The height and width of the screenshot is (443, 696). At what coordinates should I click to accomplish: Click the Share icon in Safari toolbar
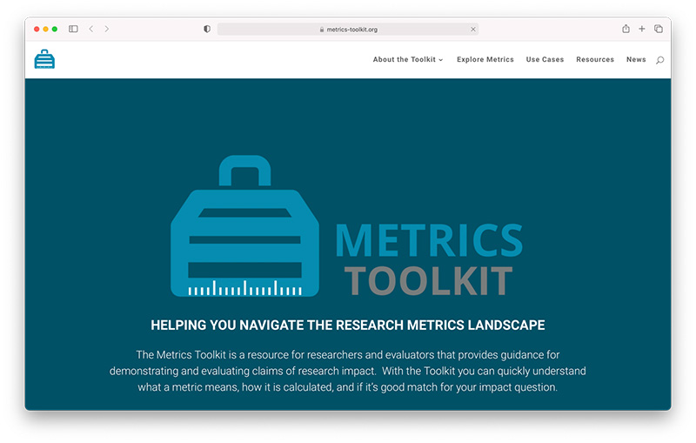tap(626, 29)
